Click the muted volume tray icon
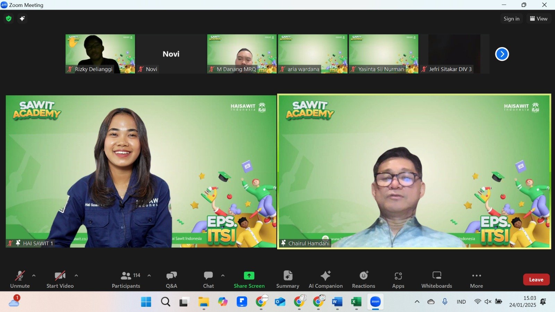The width and height of the screenshot is (555, 312). point(488,302)
